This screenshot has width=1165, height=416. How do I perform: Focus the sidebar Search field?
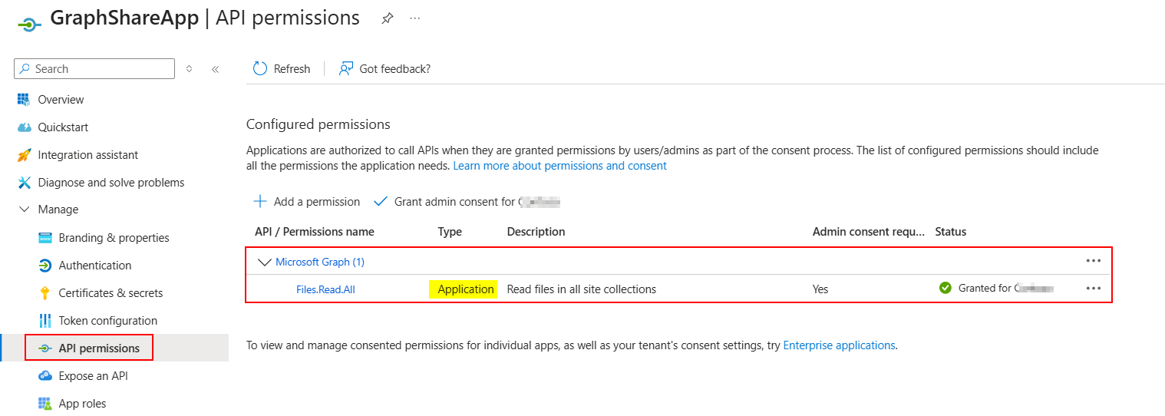[x=94, y=68]
